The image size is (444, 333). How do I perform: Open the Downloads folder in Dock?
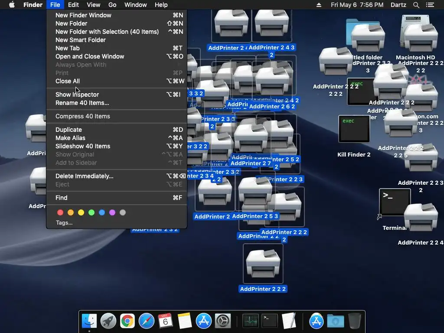[x=336, y=321]
